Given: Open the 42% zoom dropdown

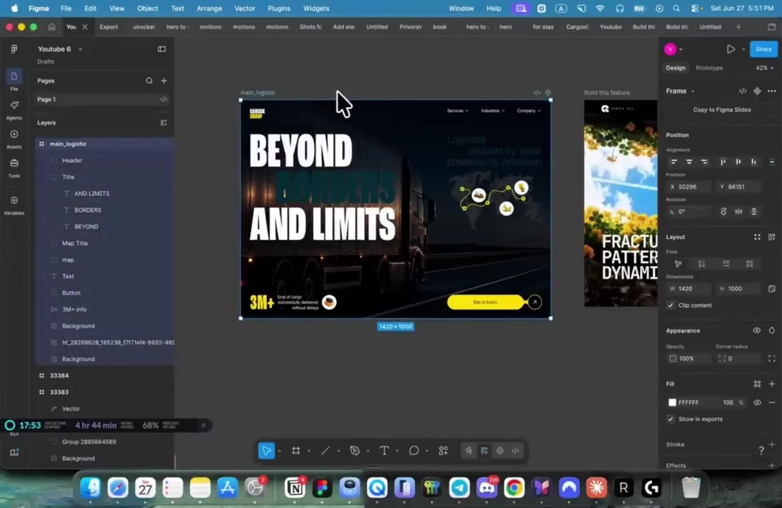Looking at the screenshot, I should coord(765,68).
